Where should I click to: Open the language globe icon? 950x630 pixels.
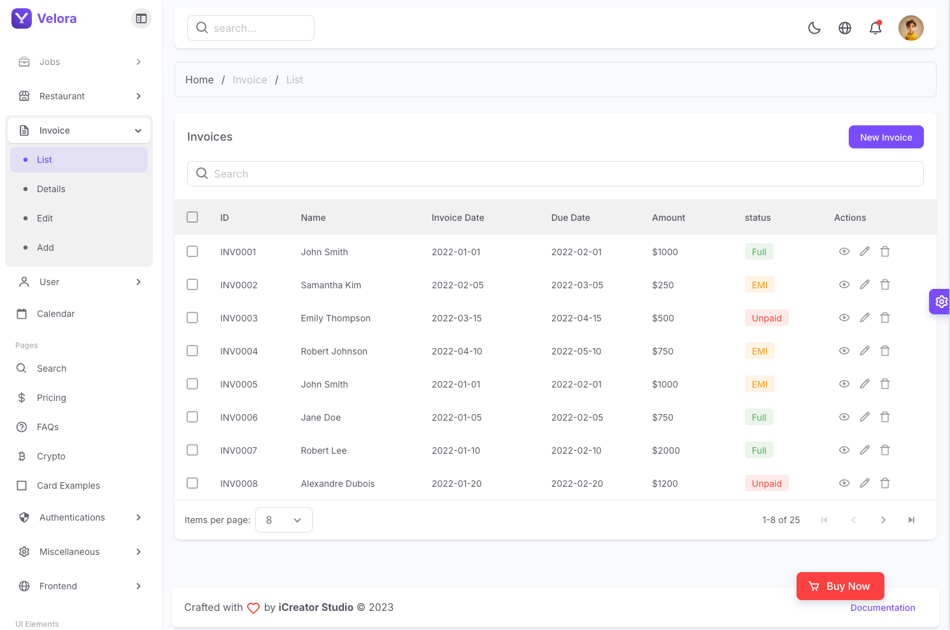(x=845, y=28)
